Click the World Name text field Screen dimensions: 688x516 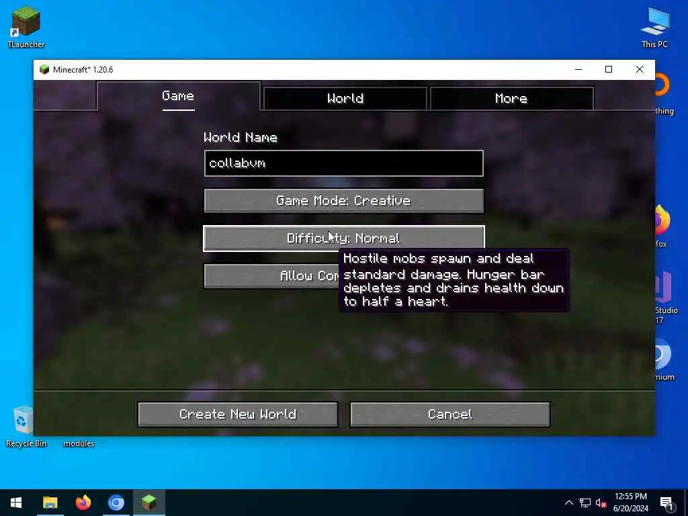coord(344,163)
